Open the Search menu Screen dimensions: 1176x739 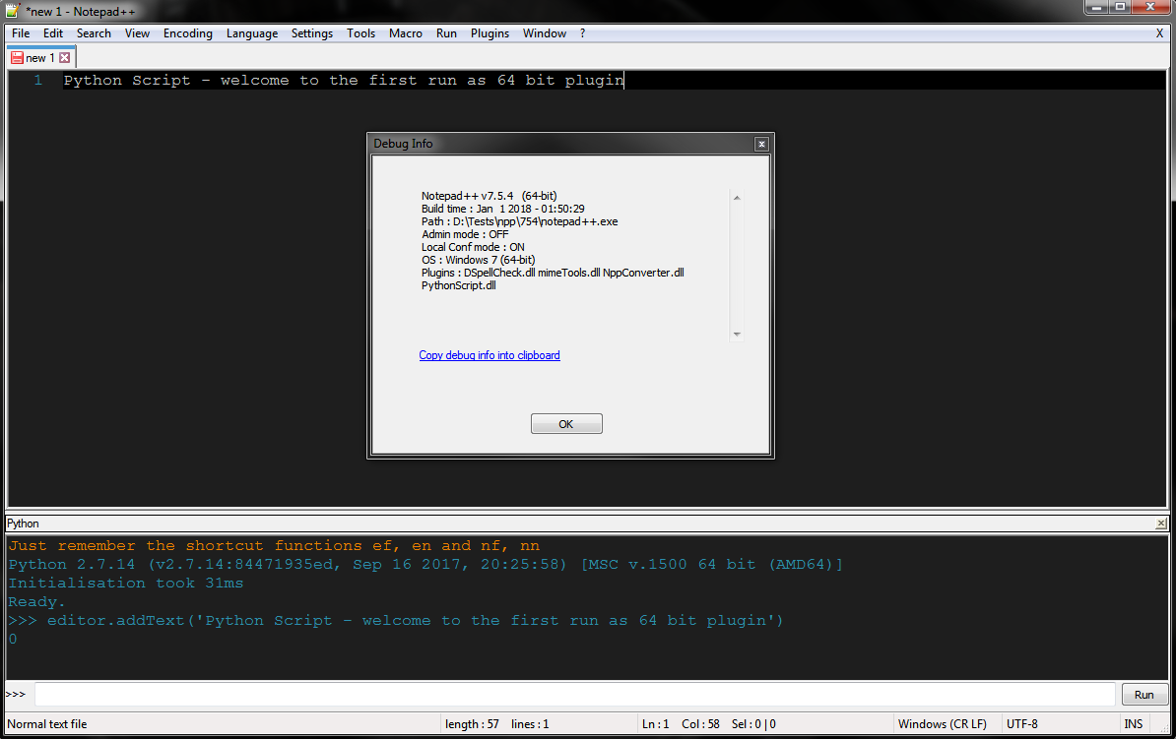[x=94, y=33]
